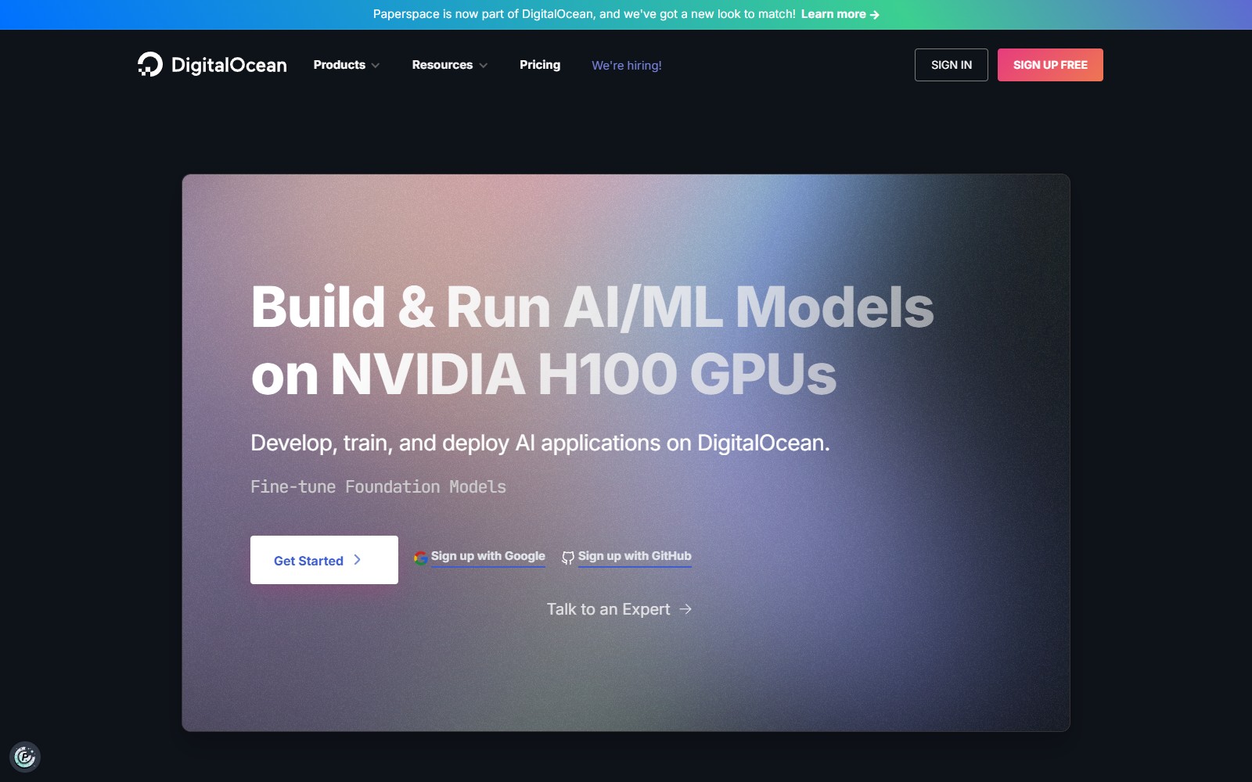Click the arrow beside Talk to an Expert
The width and height of the screenshot is (1252, 782).
pos(685,609)
